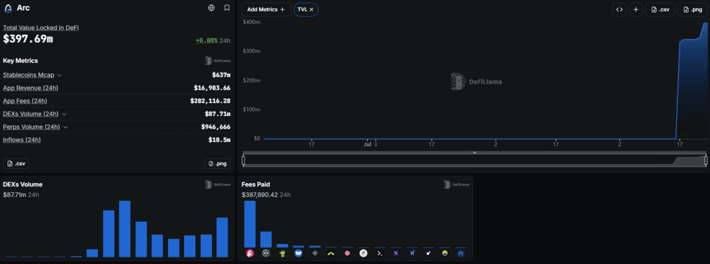Click the $18.5m inflows value
The height and width of the screenshot is (264, 710).
(x=220, y=140)
